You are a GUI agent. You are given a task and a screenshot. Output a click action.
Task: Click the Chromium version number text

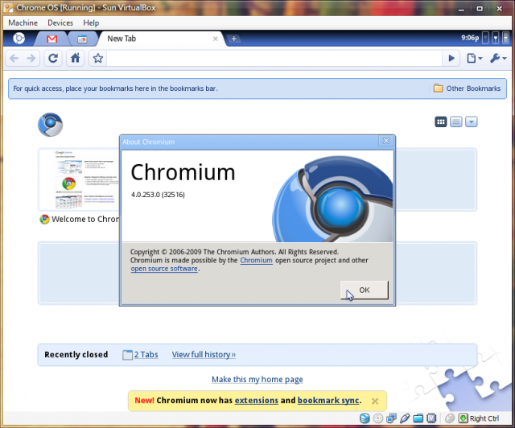pyautogui.click(x=158, y=195)
